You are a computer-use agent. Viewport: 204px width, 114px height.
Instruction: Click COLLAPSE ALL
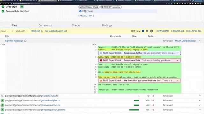pyautogui.click(x=194, y=31)
